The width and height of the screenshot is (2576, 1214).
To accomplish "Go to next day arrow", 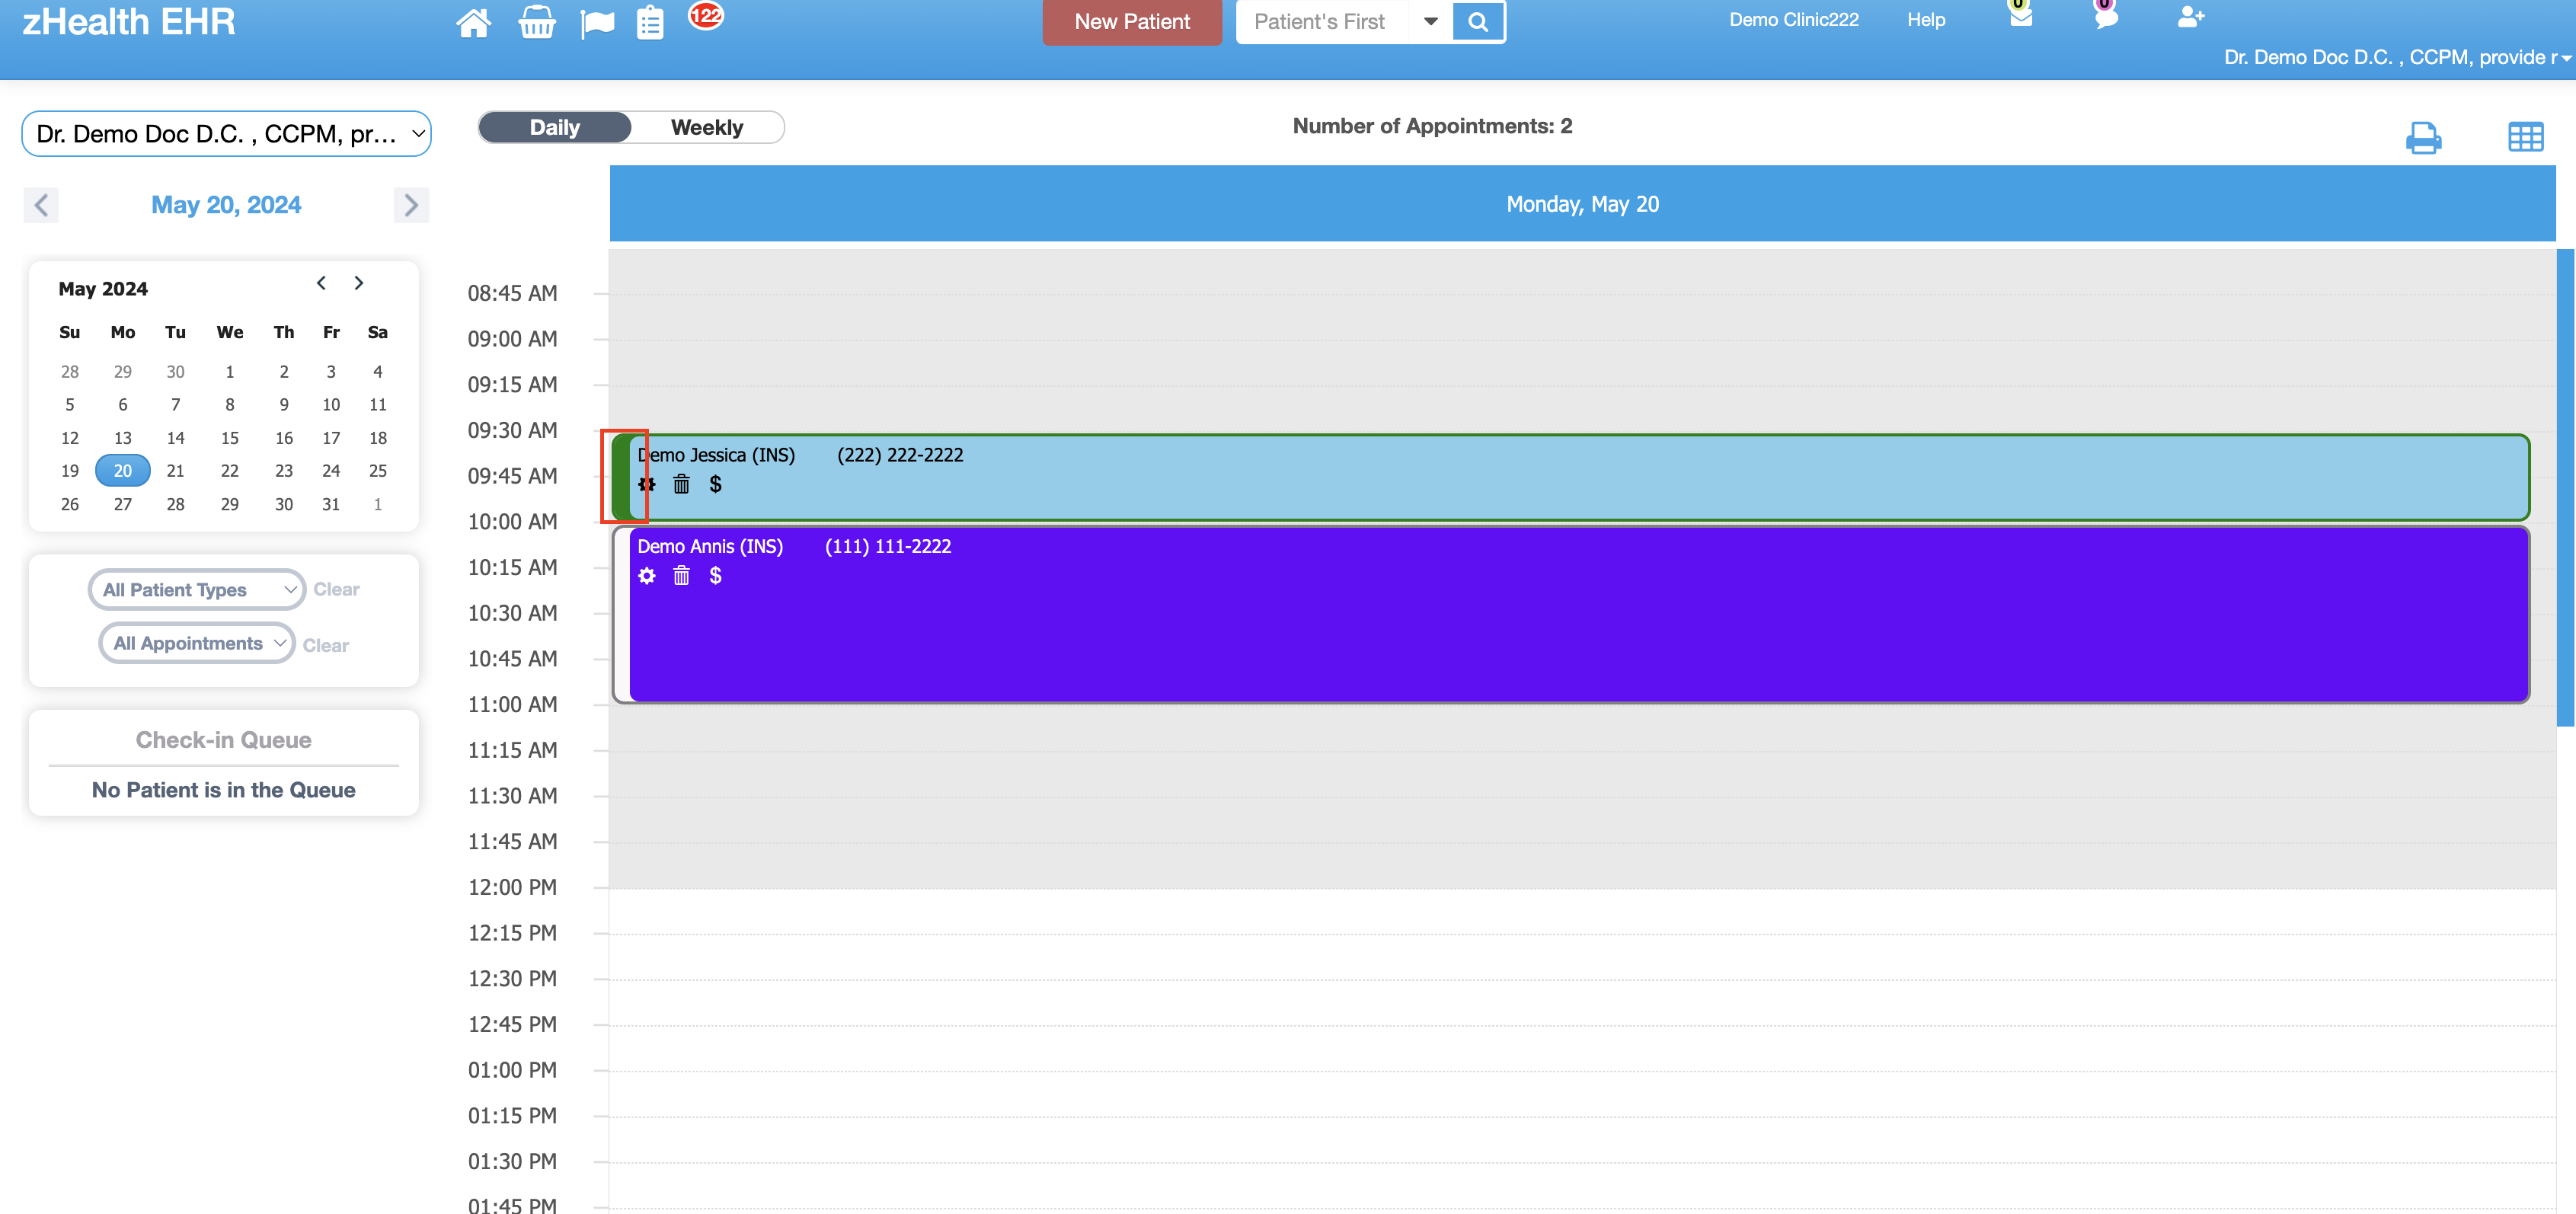I will pos(411,205).
